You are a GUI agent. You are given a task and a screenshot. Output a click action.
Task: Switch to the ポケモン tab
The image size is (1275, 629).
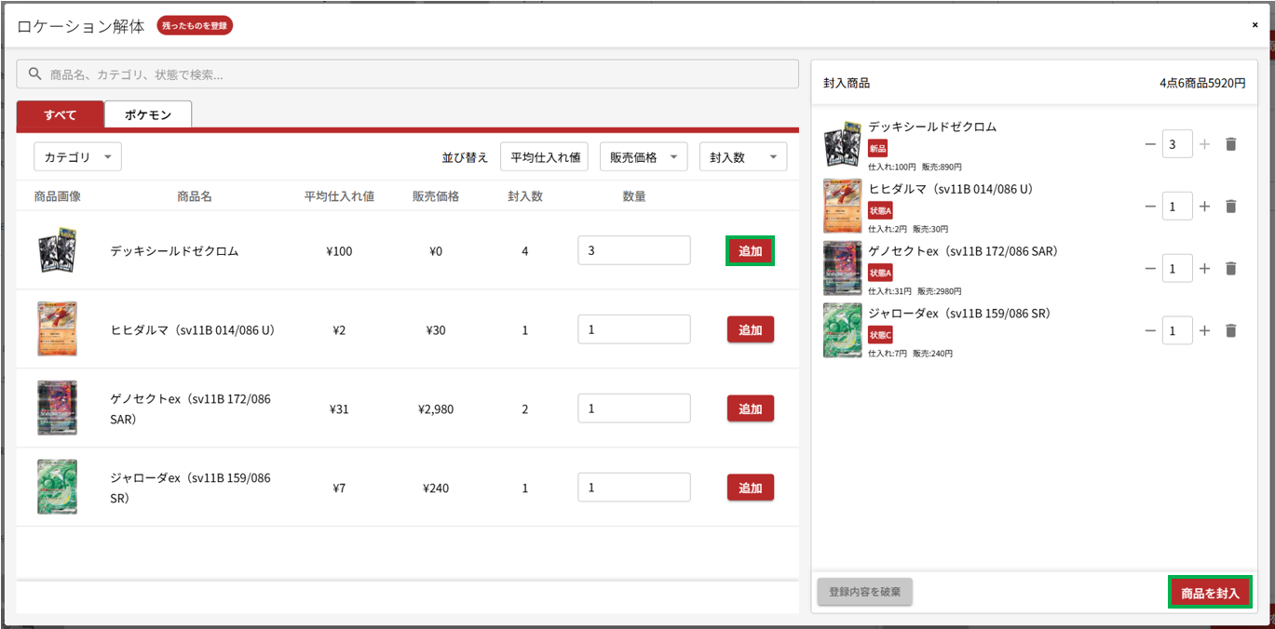point(148,114)
